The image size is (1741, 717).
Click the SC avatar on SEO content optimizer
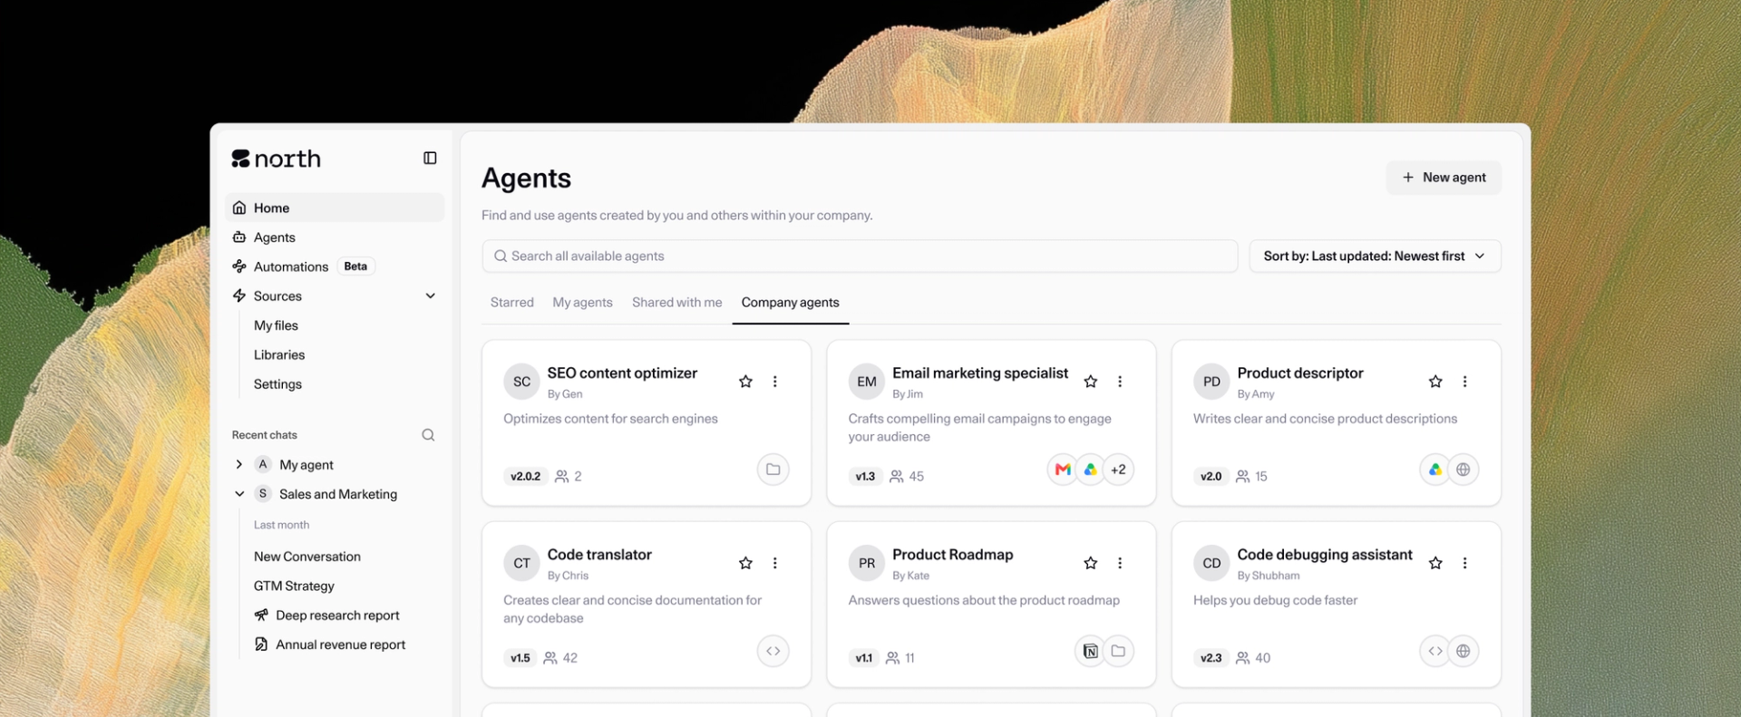(x=522, y=382)
